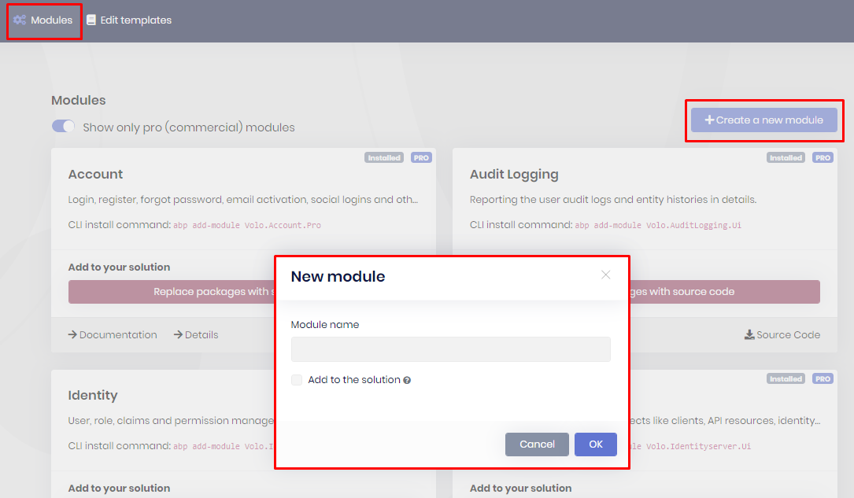Viewport: 854px width, 498px height.
Task: Cancel the New module dialog
Action: click(x=537, y=444)
